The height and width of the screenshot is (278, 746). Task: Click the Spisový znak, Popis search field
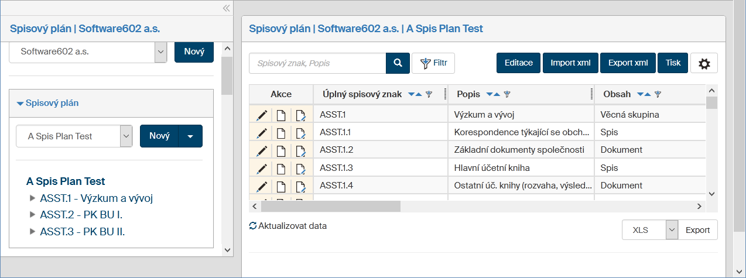[x=317, y=63]
